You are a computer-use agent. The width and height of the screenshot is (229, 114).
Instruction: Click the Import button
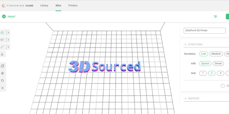(9, 17)
